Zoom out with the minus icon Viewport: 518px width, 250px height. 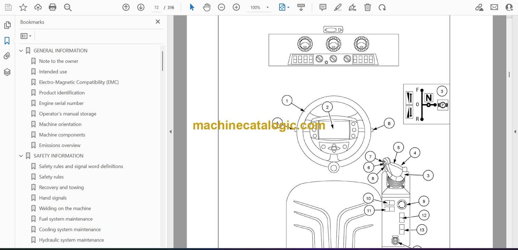[x=221, y=7]
